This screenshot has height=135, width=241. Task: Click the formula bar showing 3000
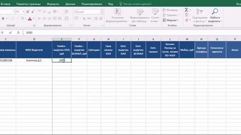click(132, 33)
